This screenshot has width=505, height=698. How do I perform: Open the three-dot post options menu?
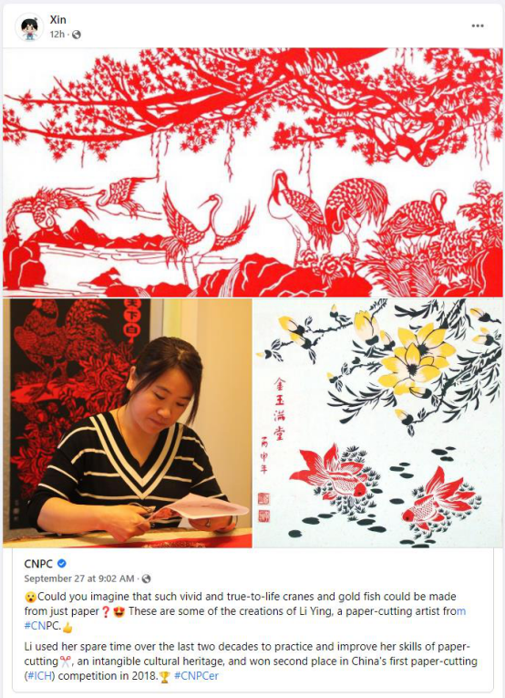(x=478, y=26)
